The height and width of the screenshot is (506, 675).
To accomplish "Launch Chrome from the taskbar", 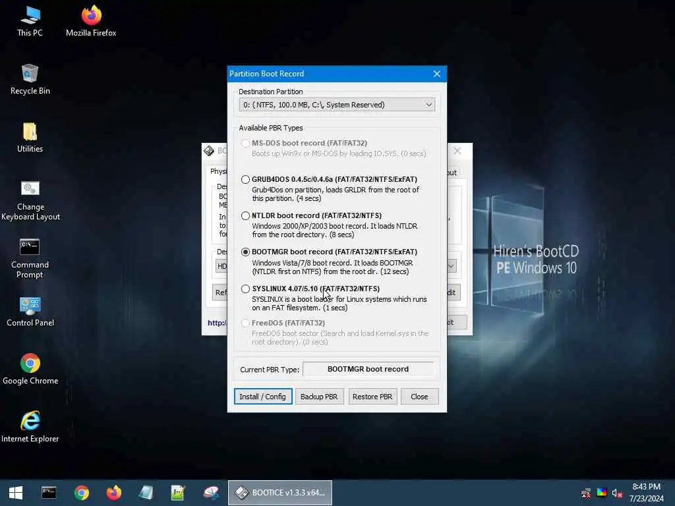I will 81,493.
